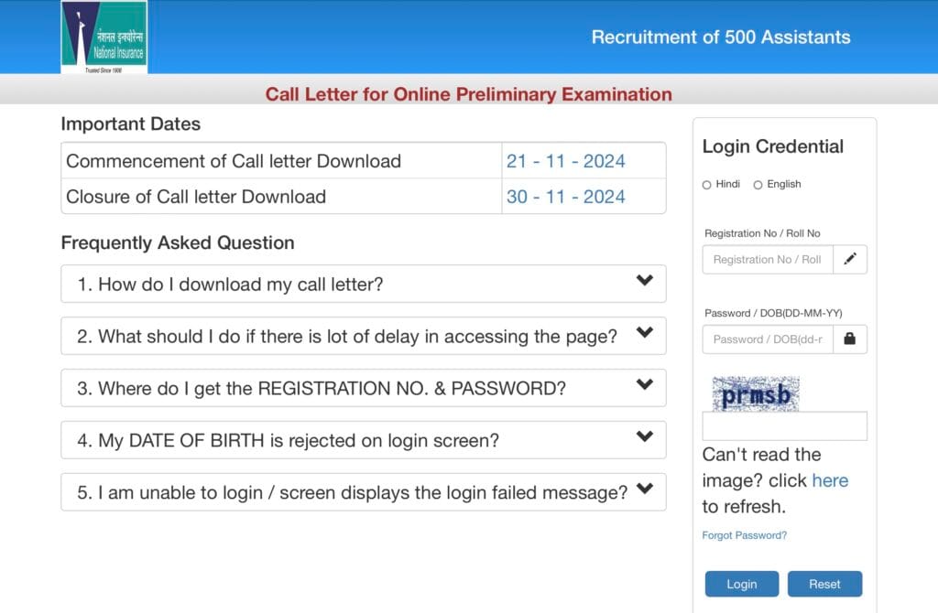Image resolution: width=938 pixels, height=613 pixels.
Task: Expand chevron for DATE OF BIRTH rejected question
Action: tap(645, 436)
